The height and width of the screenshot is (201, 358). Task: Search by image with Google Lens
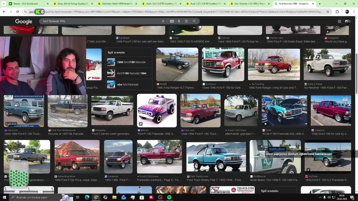(x=186, y=21)
